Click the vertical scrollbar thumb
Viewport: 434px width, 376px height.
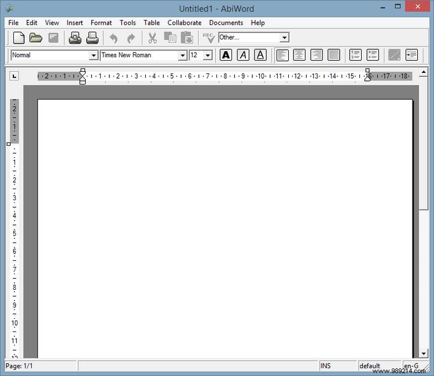click(424, 143)
